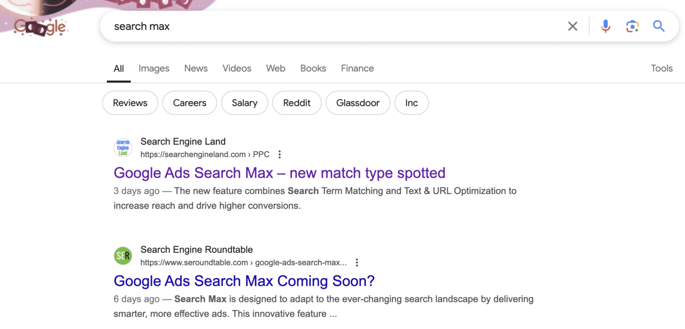
Task: Click inside the search input field
Action: point(312,26)
